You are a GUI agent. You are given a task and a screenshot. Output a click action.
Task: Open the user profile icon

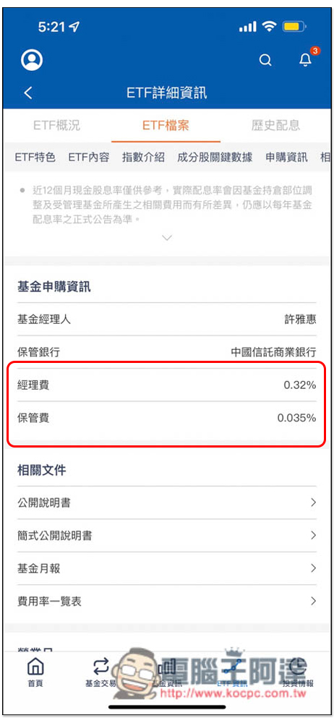32,60
